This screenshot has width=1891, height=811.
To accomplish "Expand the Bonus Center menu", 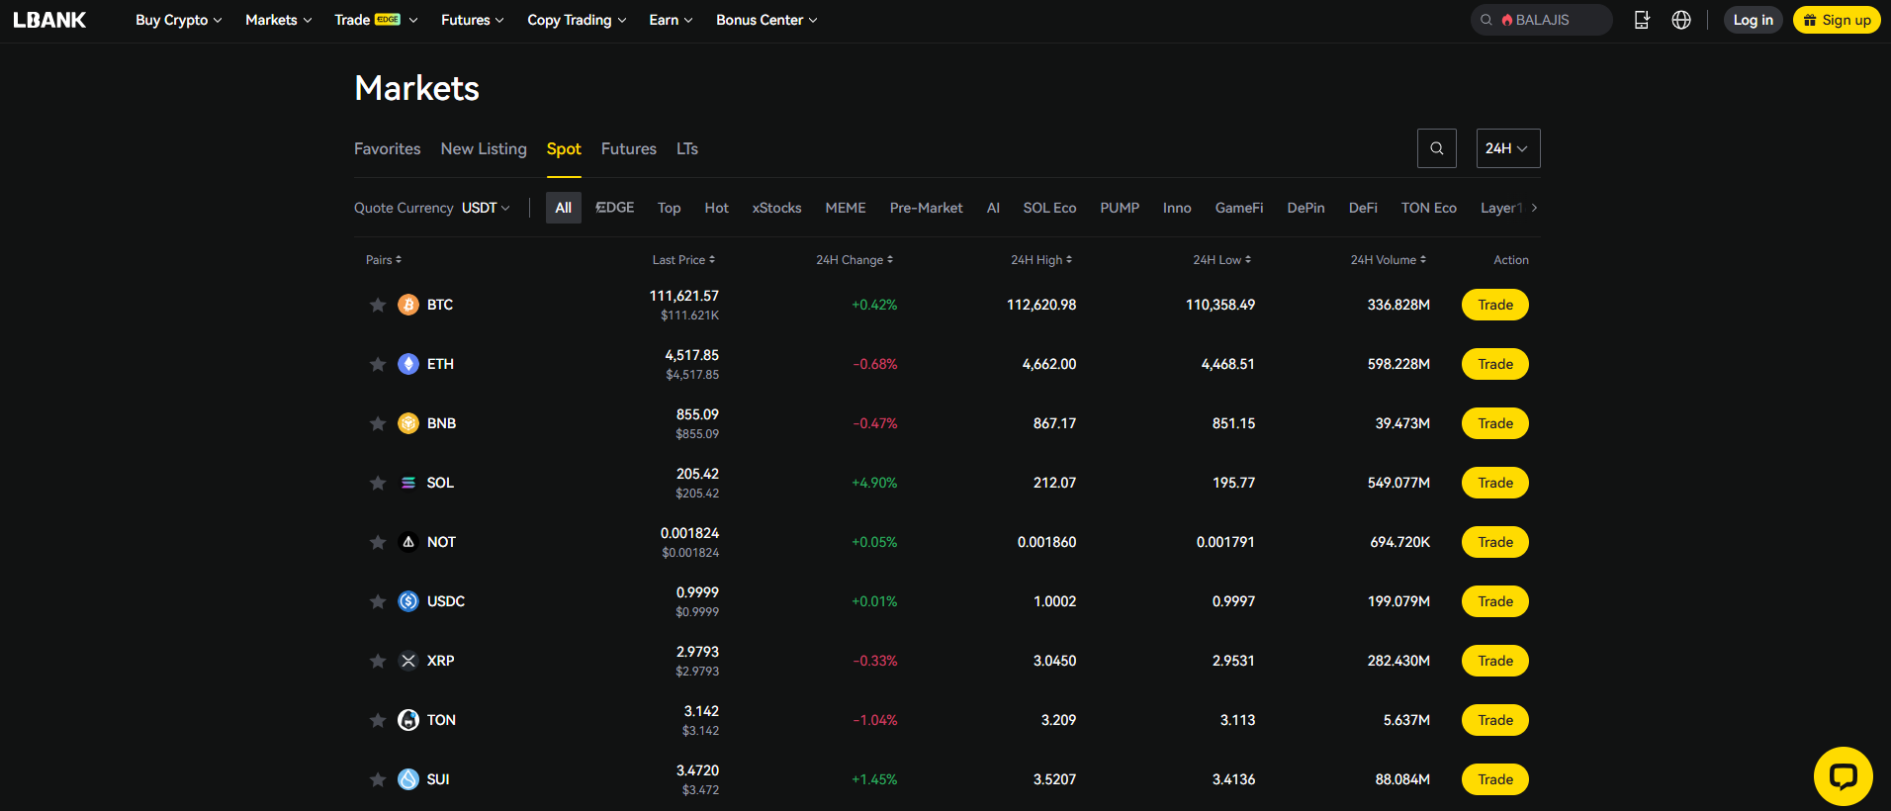I will (766, 20).
